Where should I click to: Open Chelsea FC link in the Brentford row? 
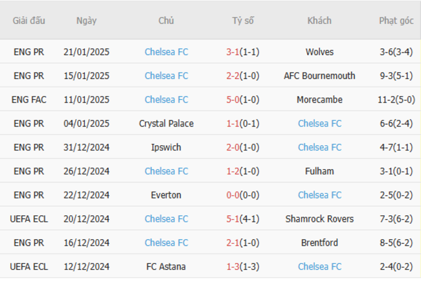[166, 243]
